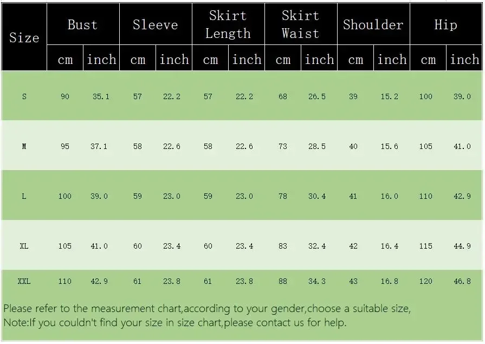Click the Skirt Waist header
Screen dimensions: 485x344
click(301, 24)
